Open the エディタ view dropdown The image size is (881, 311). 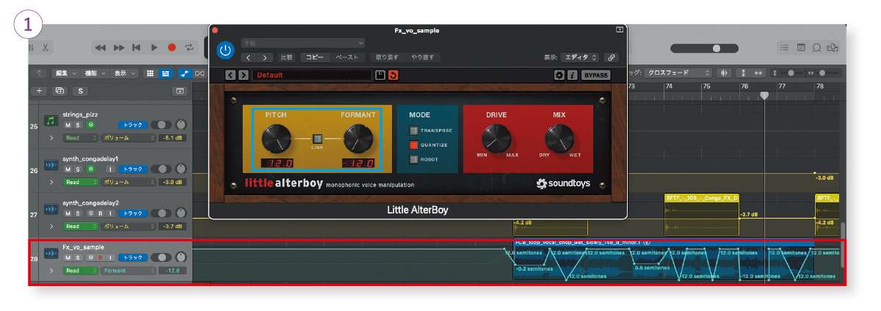(581, 56)
